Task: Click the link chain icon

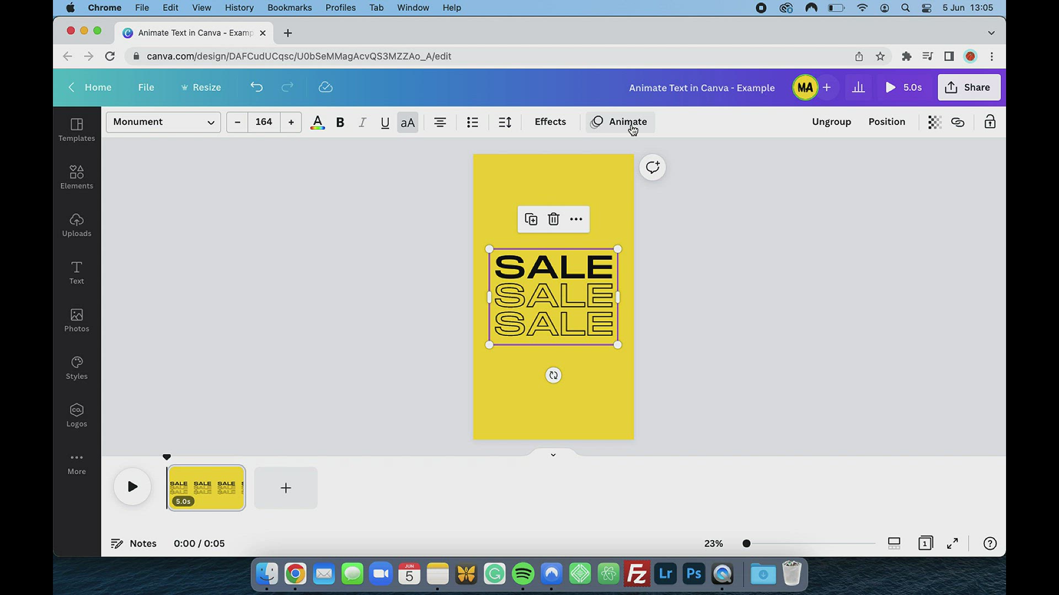Action: (x=958, y=122)
